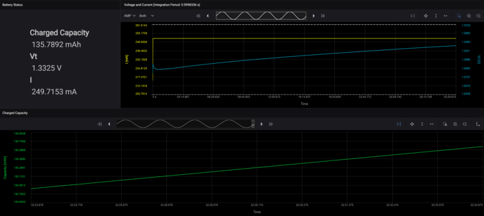Click the 1.3325 V terminal voltage value
The width and height of the screenshot is (484, 216).
(47, 68)
